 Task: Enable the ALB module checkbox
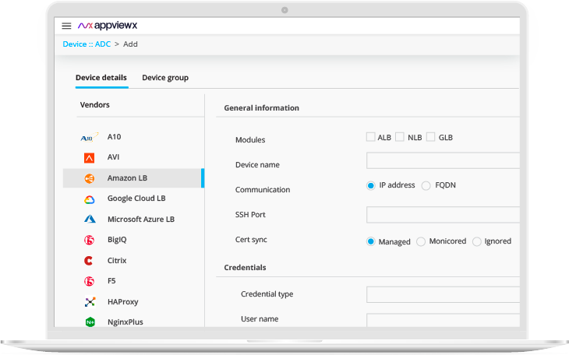[370, 137]
